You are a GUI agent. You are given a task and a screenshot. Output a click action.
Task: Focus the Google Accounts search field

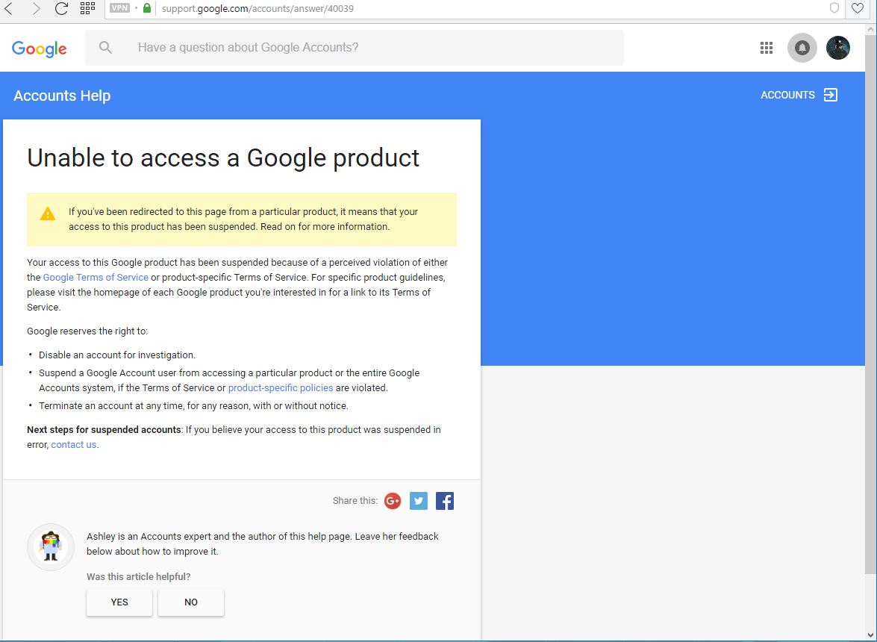click(354, 48)
